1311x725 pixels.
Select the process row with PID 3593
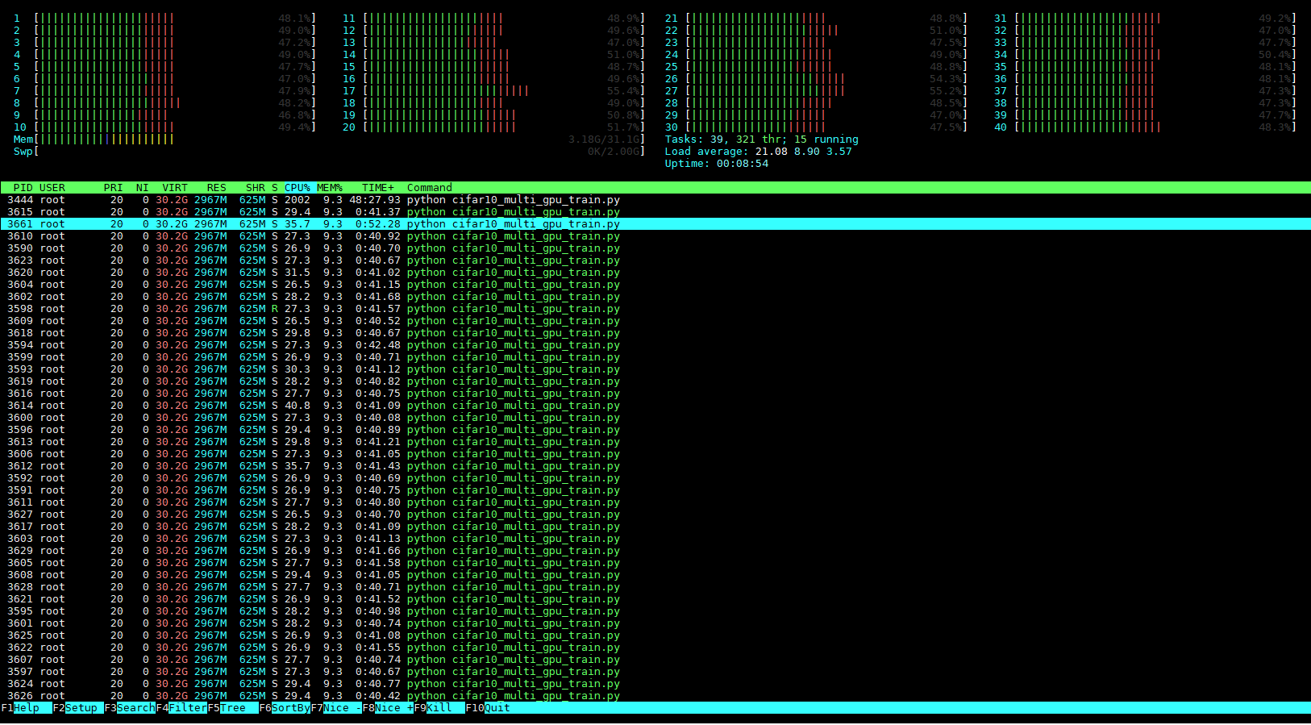[x=655, y=369]
